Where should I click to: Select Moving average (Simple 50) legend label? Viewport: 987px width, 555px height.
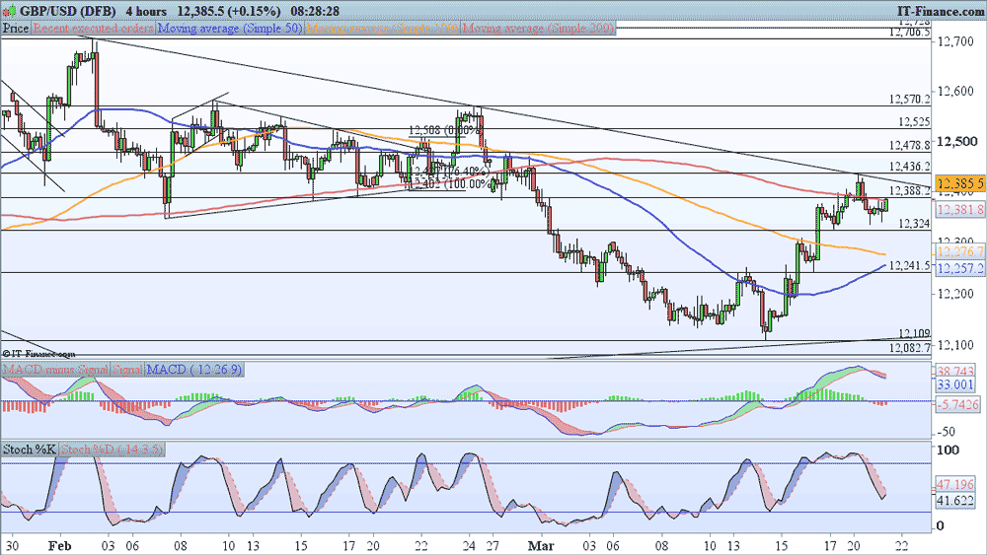(x=230, y=29)
